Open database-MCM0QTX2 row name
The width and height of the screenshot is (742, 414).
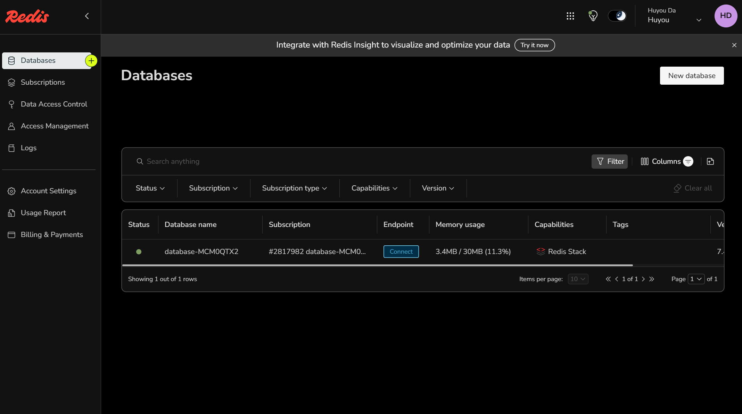coord(201,252)
